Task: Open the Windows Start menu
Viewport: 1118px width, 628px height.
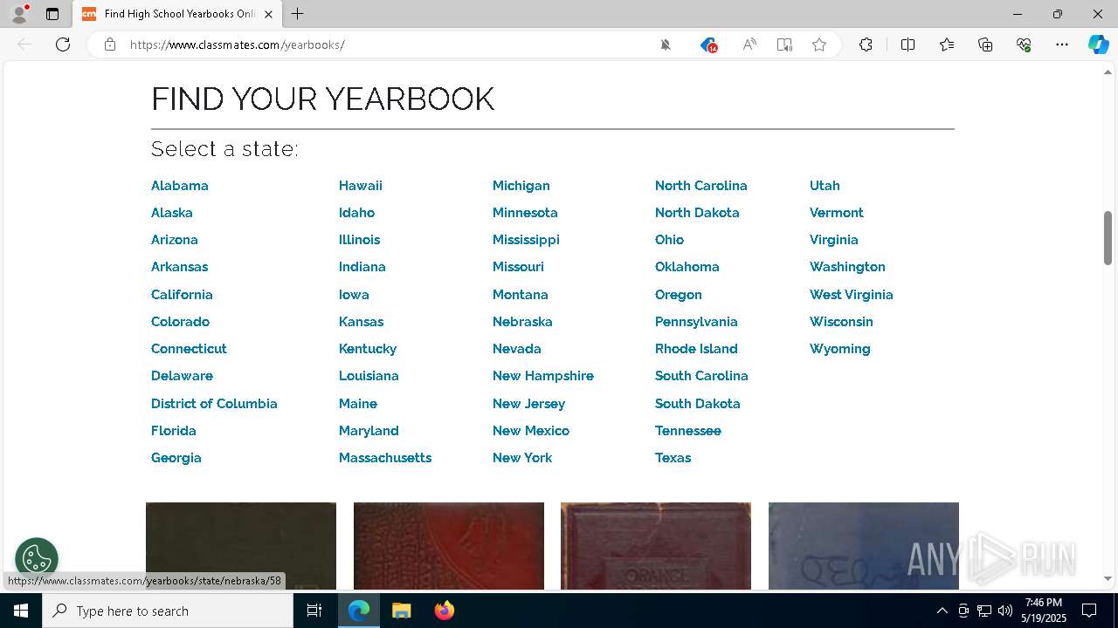Action: [x=21, y=611]
